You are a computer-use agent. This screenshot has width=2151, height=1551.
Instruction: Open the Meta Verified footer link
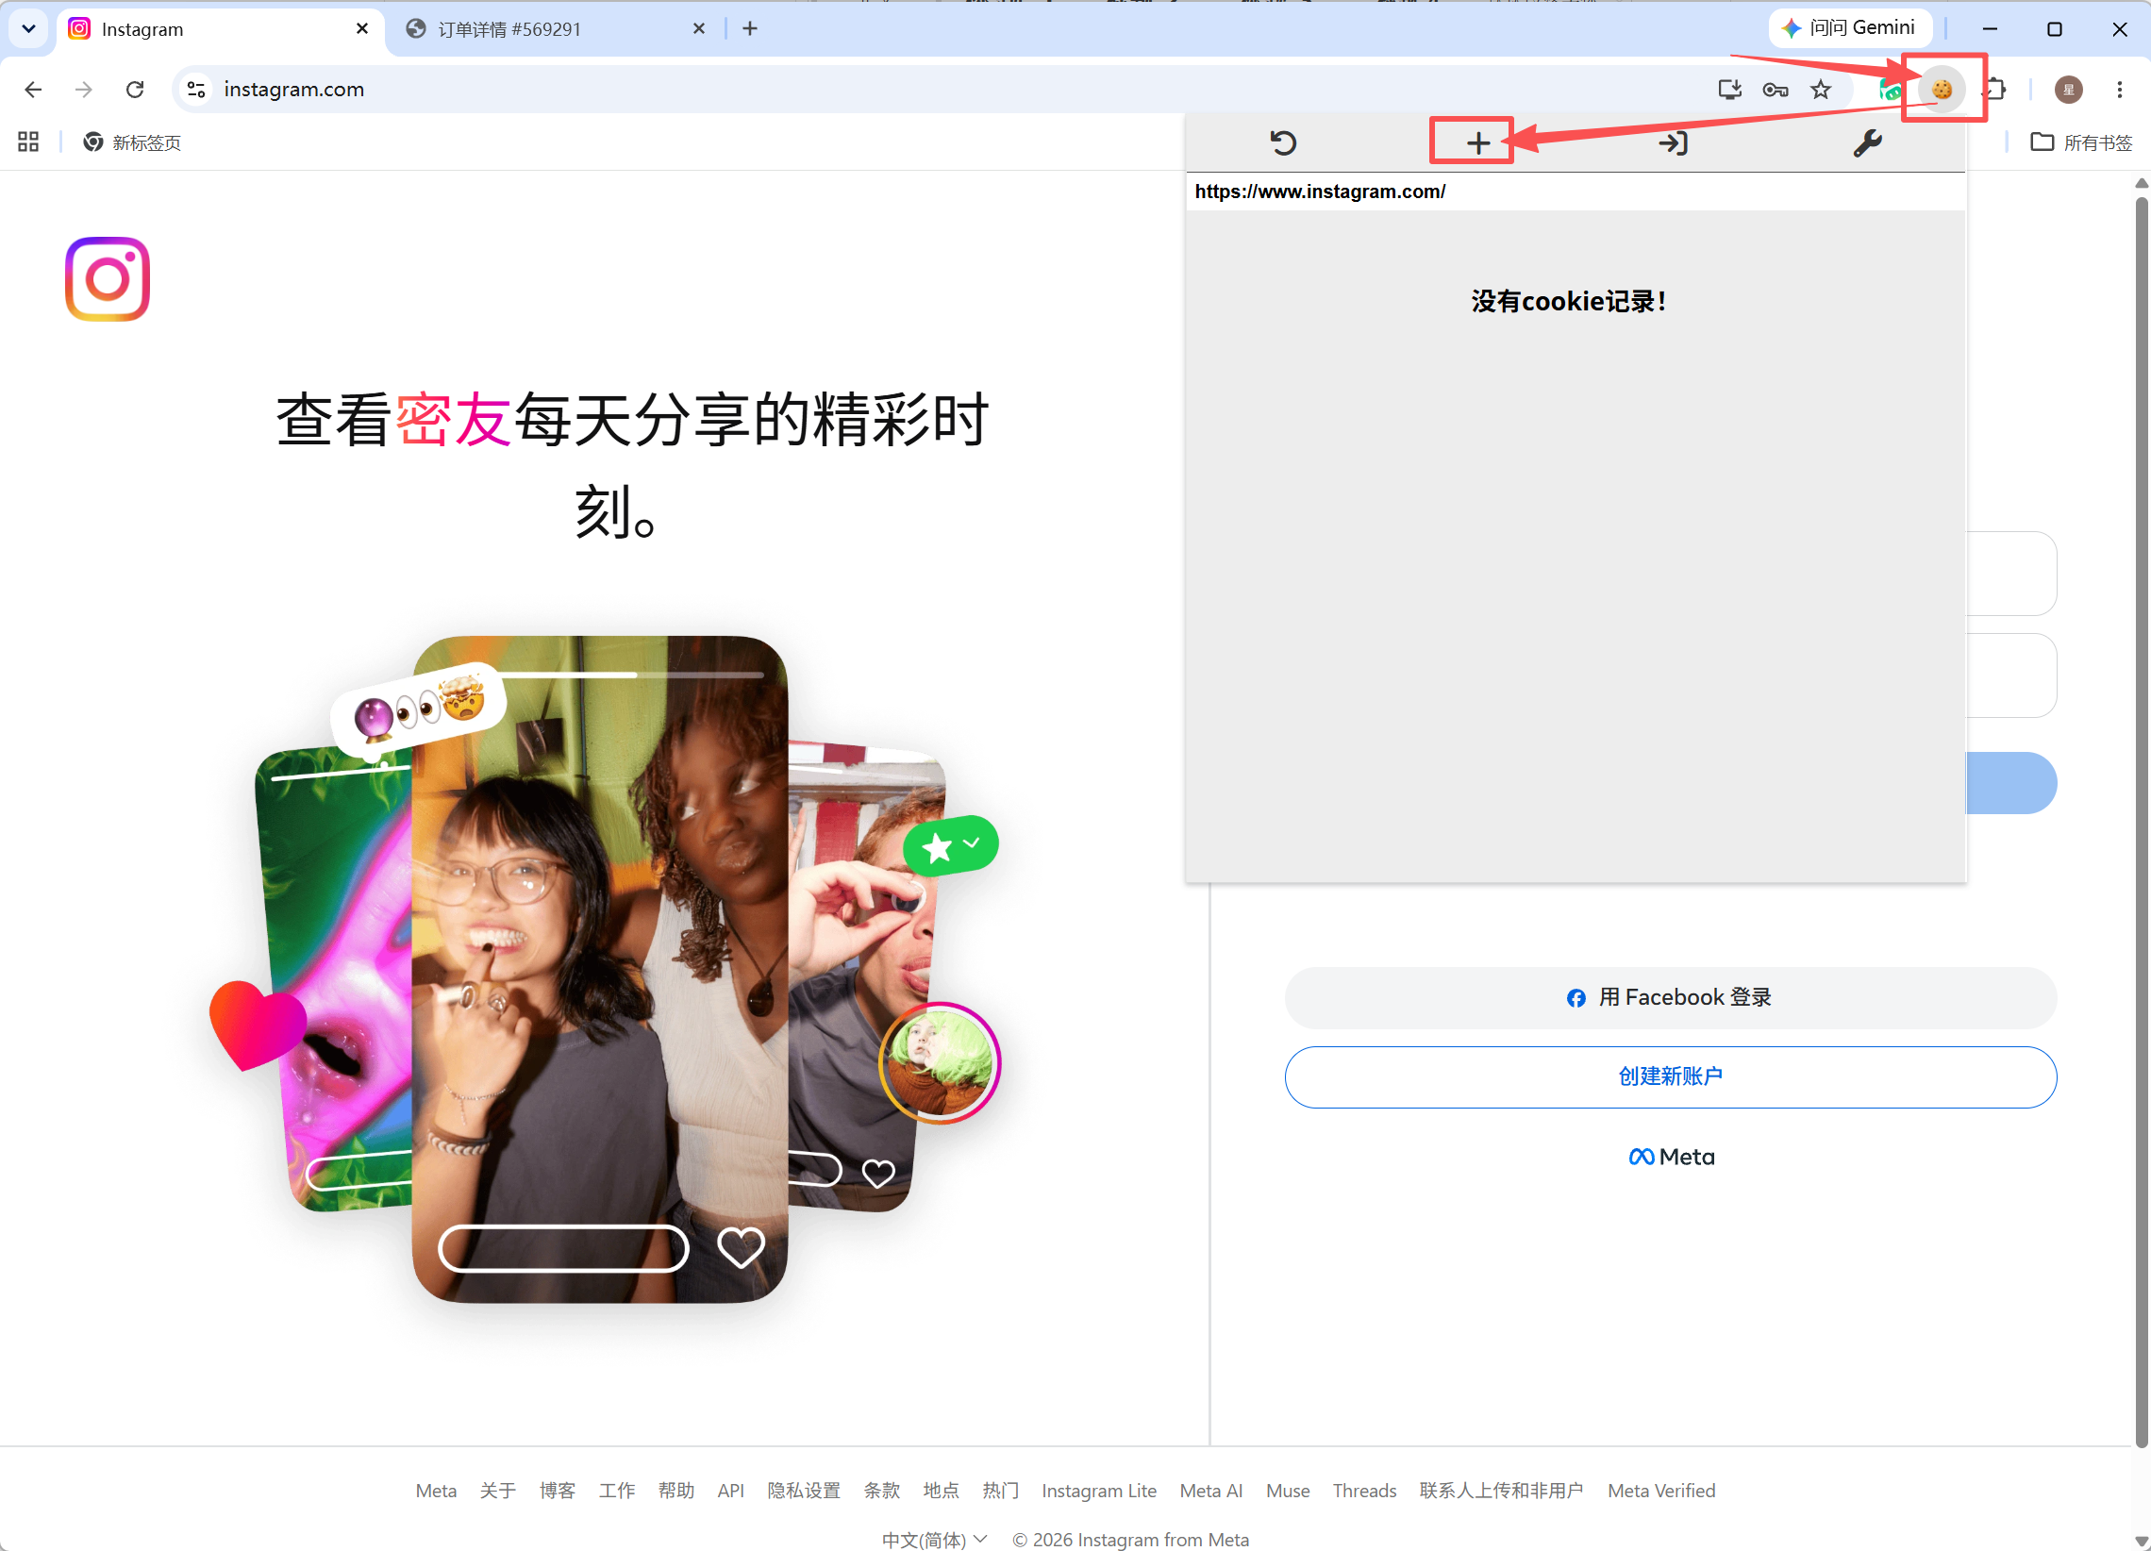tap(1660, 1491)
